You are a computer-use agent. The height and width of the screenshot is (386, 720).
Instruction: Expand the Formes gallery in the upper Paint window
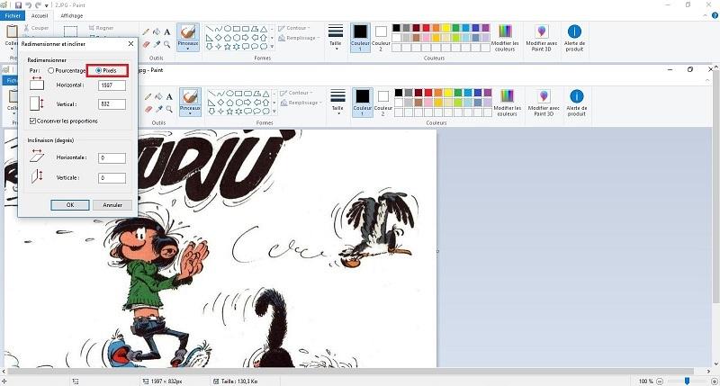pos(272,47)
